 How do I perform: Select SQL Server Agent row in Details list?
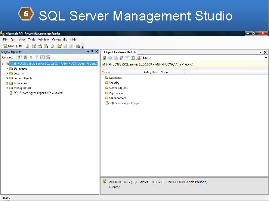point(124,103)
